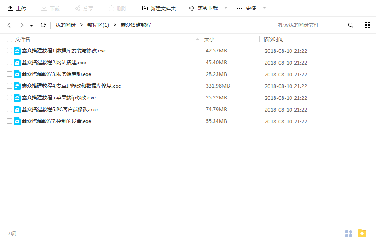This screenshot has width=376, height=240.
Task: Select file name 鑫众搭建教程2.网站搭建.exe
Action: (x=54, y=63)
